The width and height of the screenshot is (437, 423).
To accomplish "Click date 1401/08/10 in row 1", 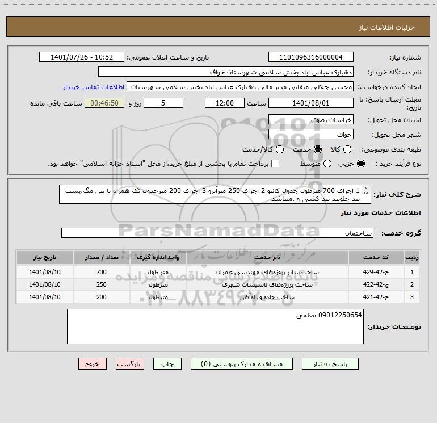I will pyautogui.click(x=45, y=272).
